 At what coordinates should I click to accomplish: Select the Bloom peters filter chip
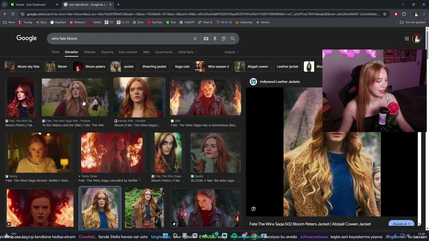[x=90, y=67]
